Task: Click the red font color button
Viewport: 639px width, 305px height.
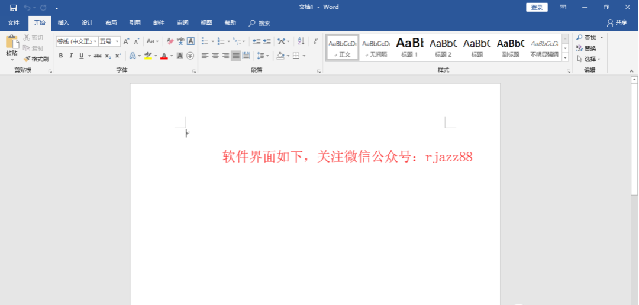Action: pyautogui.click(x=164, y=56)
